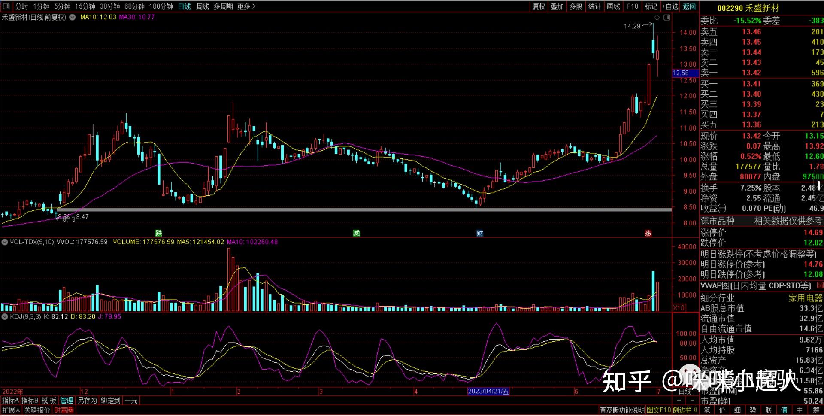Click the blue 财 financial report marker

point(480,233)
